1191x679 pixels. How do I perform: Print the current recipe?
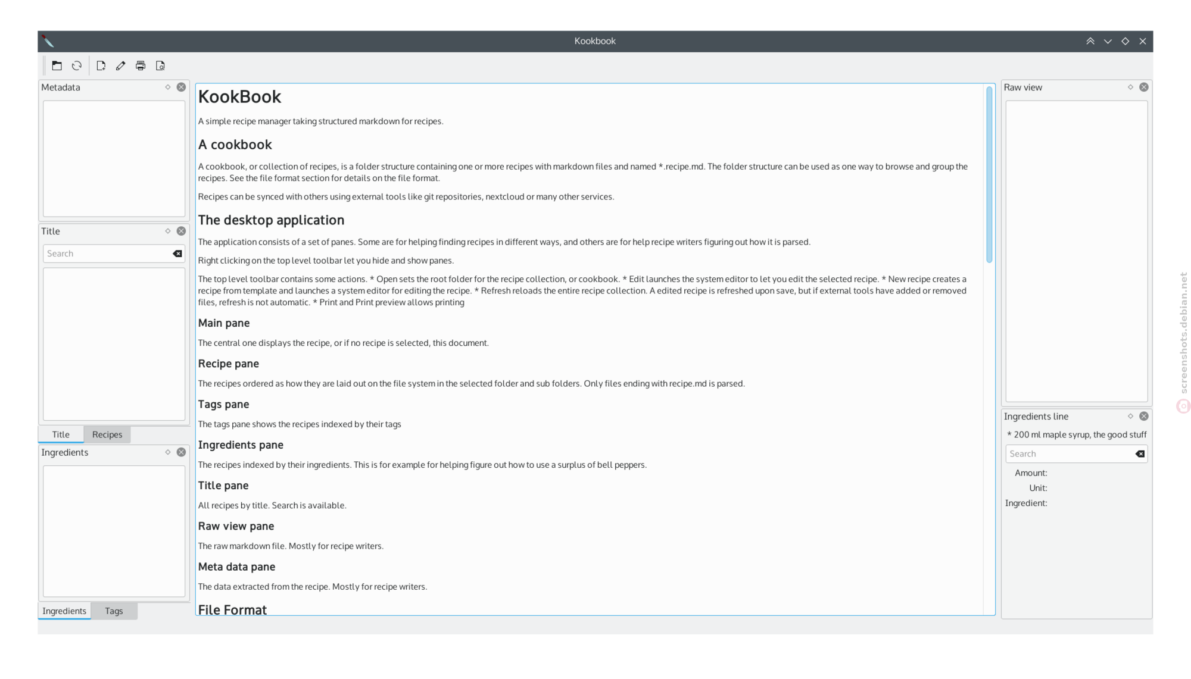tap(141, 65)
